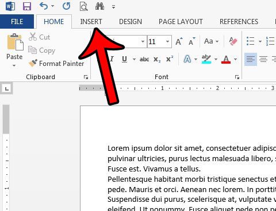Open the Clipboard pane launcher
The width and height of the screenshot is (276, 211).
86,77
